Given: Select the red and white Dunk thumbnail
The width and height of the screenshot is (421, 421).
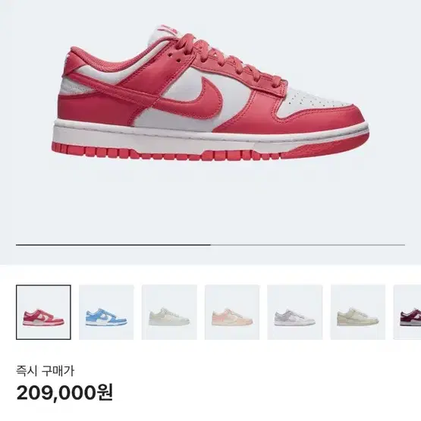Looking at the screenshot, I should pos(43,313).
